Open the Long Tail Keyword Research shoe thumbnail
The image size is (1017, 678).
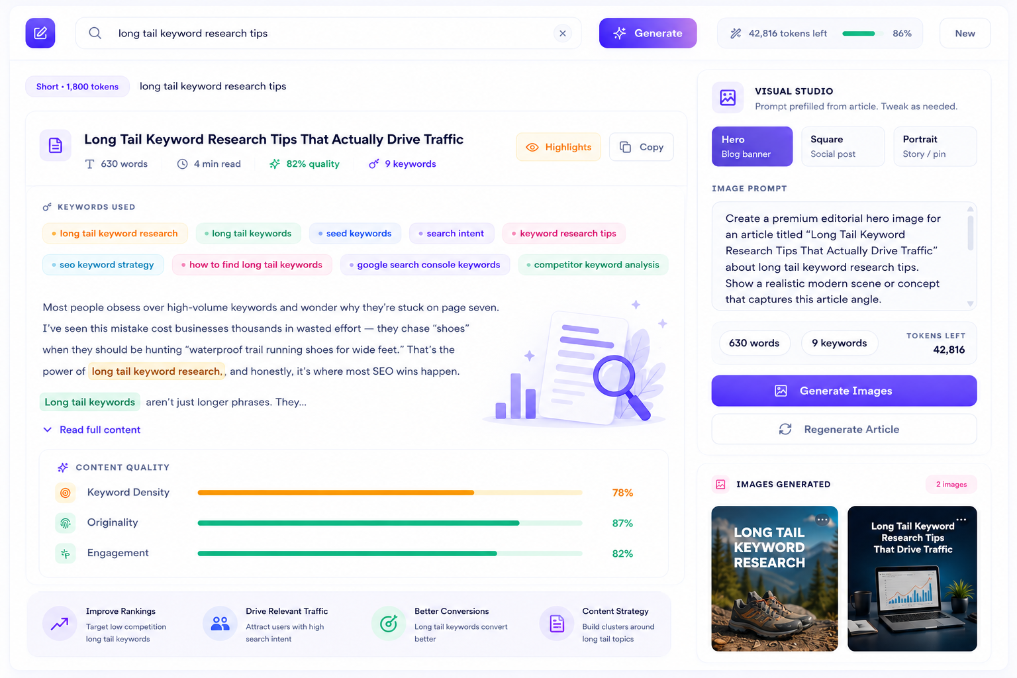click(775, 579)
